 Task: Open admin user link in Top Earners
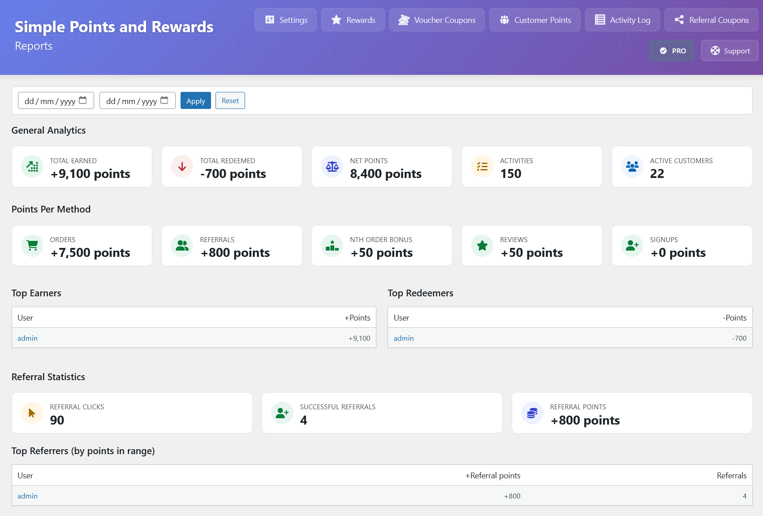click(27, 338)
